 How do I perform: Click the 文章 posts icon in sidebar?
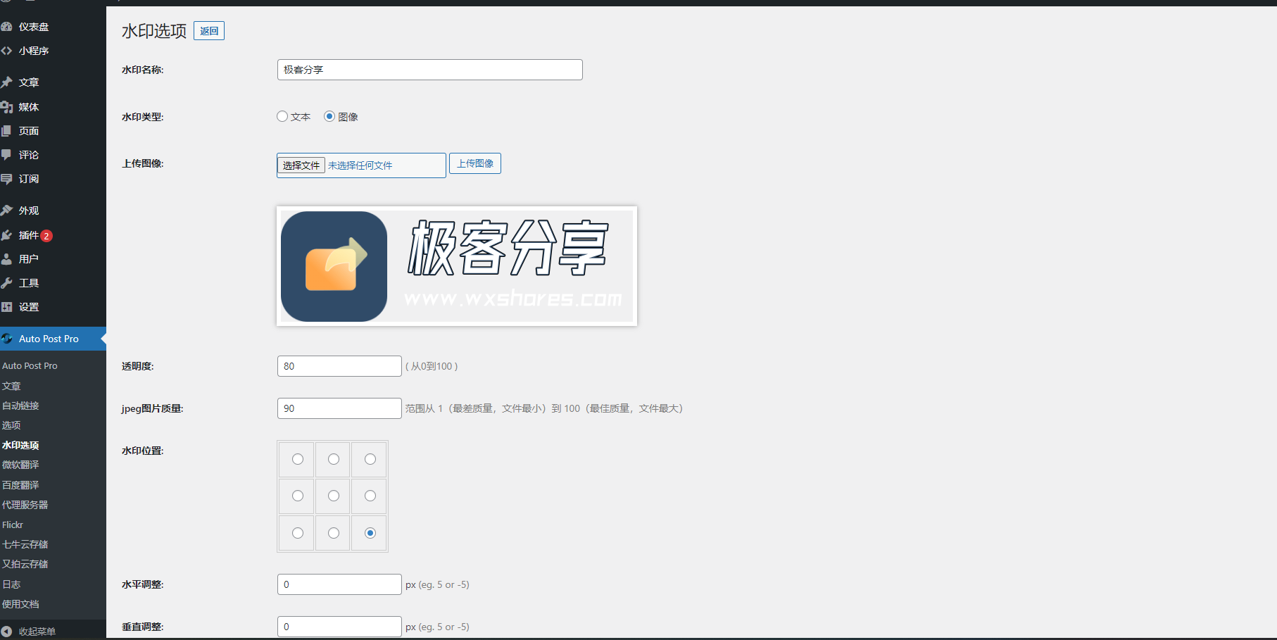8,82
